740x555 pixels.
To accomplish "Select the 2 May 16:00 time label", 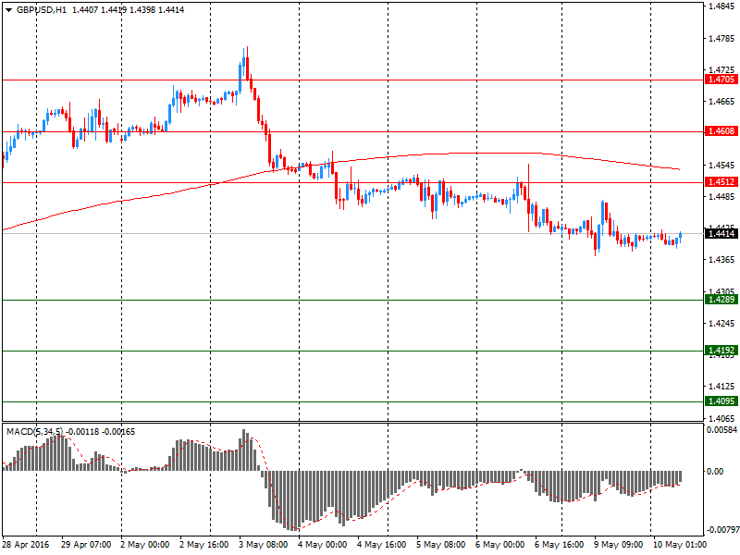I will pyautogui.click(x=203, y=545).
